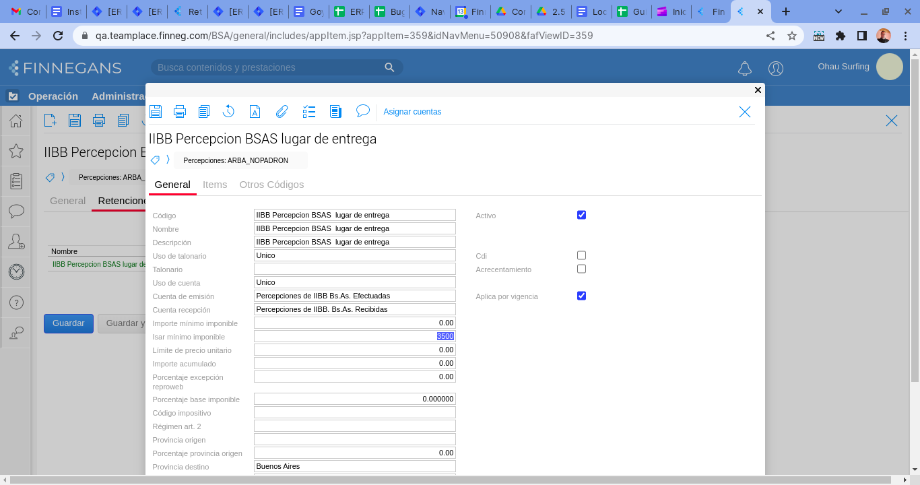Open notifications bell in the header

pos(745,69)
